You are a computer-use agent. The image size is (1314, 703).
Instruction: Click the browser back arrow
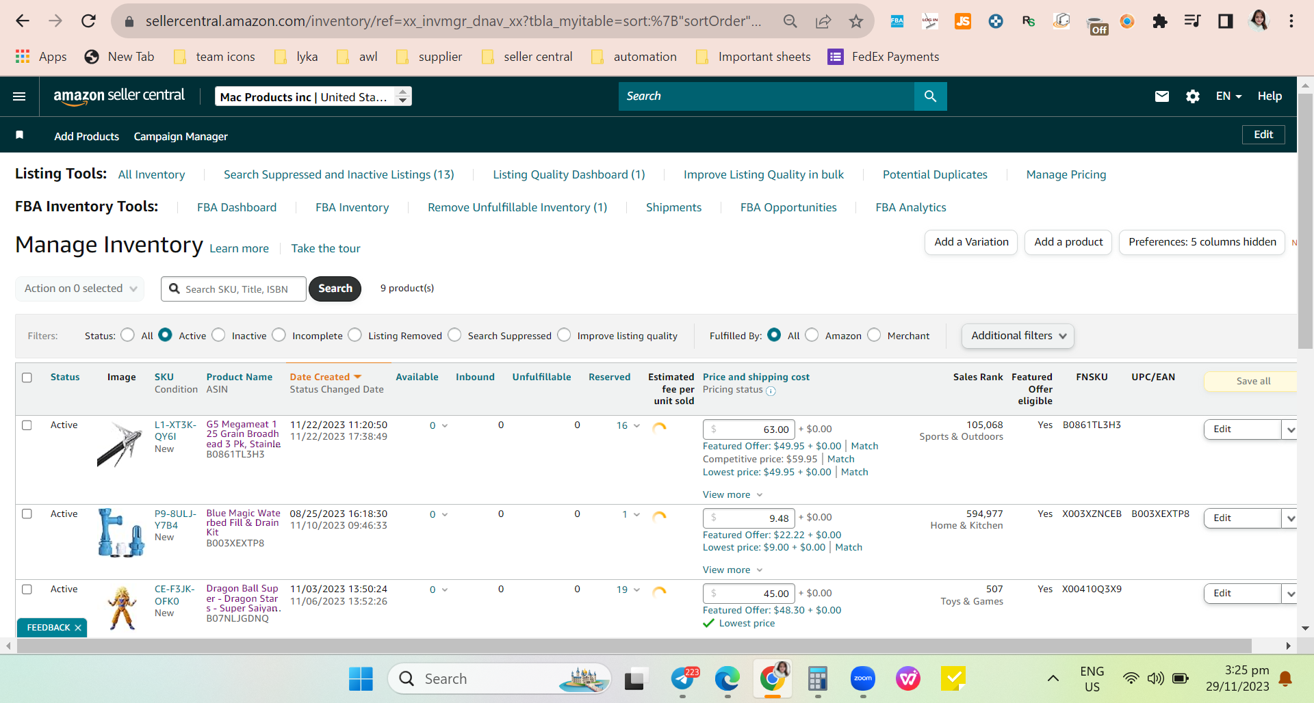pos(23,21)
